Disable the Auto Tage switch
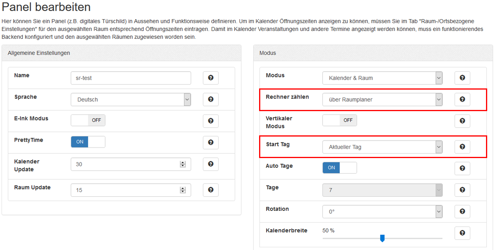 (340, 168)
